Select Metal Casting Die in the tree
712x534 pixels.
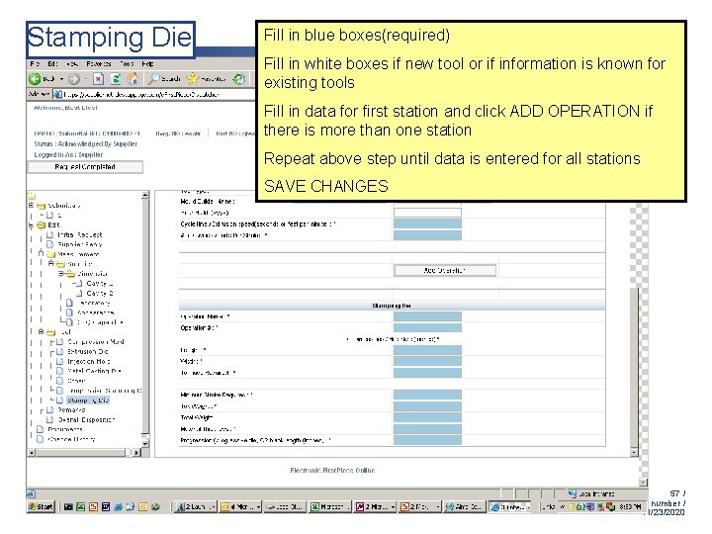[94, 371]
